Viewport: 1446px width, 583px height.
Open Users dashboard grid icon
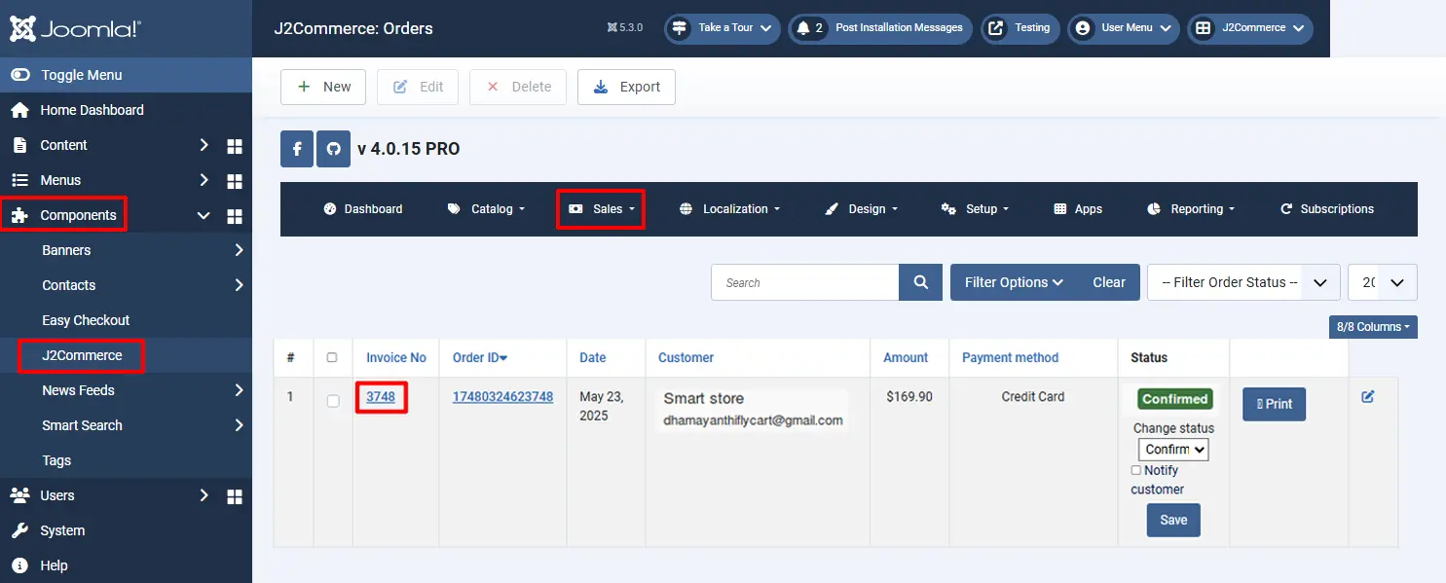click(234, 495)
